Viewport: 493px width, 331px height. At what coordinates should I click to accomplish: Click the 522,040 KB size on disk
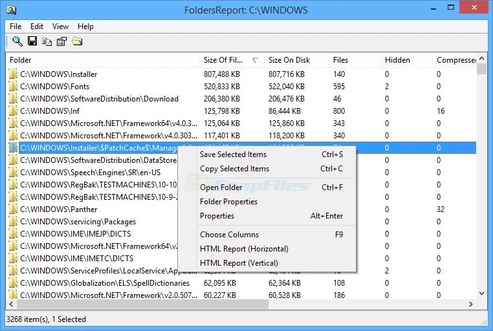pyautogui.click(x=287, y=87)
